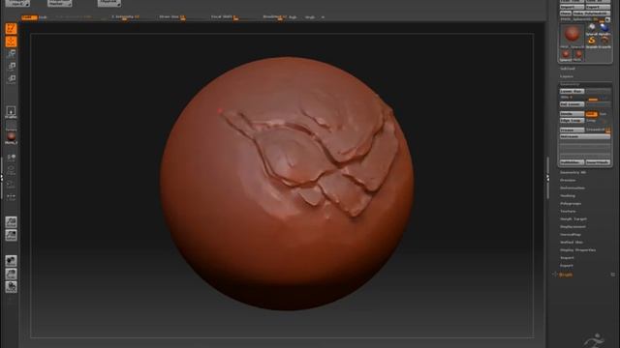Select the Move transform tool
The image size is (620, 348).
pyautogui.click(x=11, y=54)
